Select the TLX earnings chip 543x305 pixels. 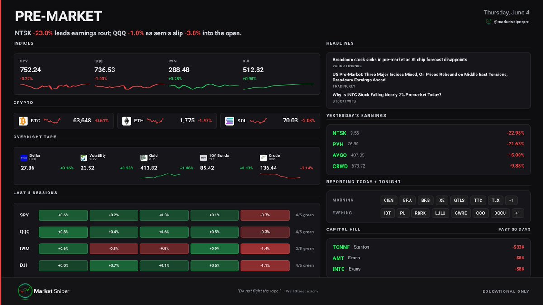pyautogui.click(x=496, y=200)
